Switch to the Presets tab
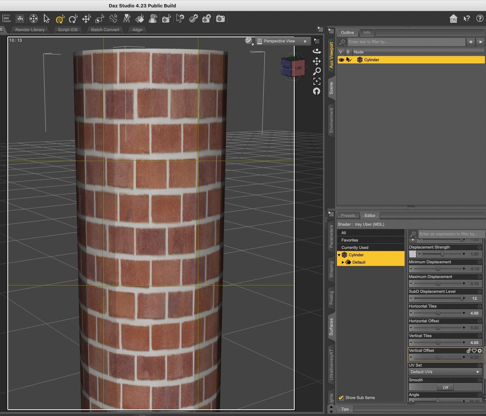 click(348, 215)
